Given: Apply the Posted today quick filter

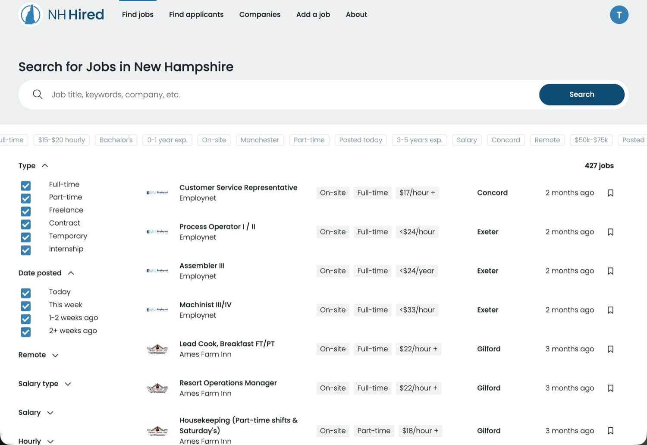Looking at the screenshot, I should point(361,140).
